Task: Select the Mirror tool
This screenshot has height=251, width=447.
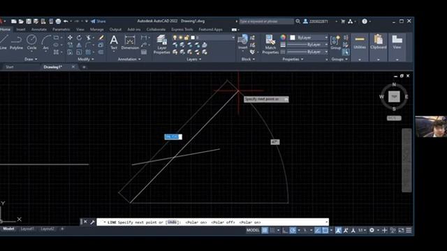Action: click(x=79, y=45)
